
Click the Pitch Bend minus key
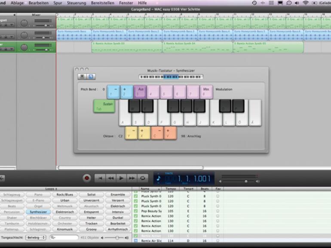113,92
